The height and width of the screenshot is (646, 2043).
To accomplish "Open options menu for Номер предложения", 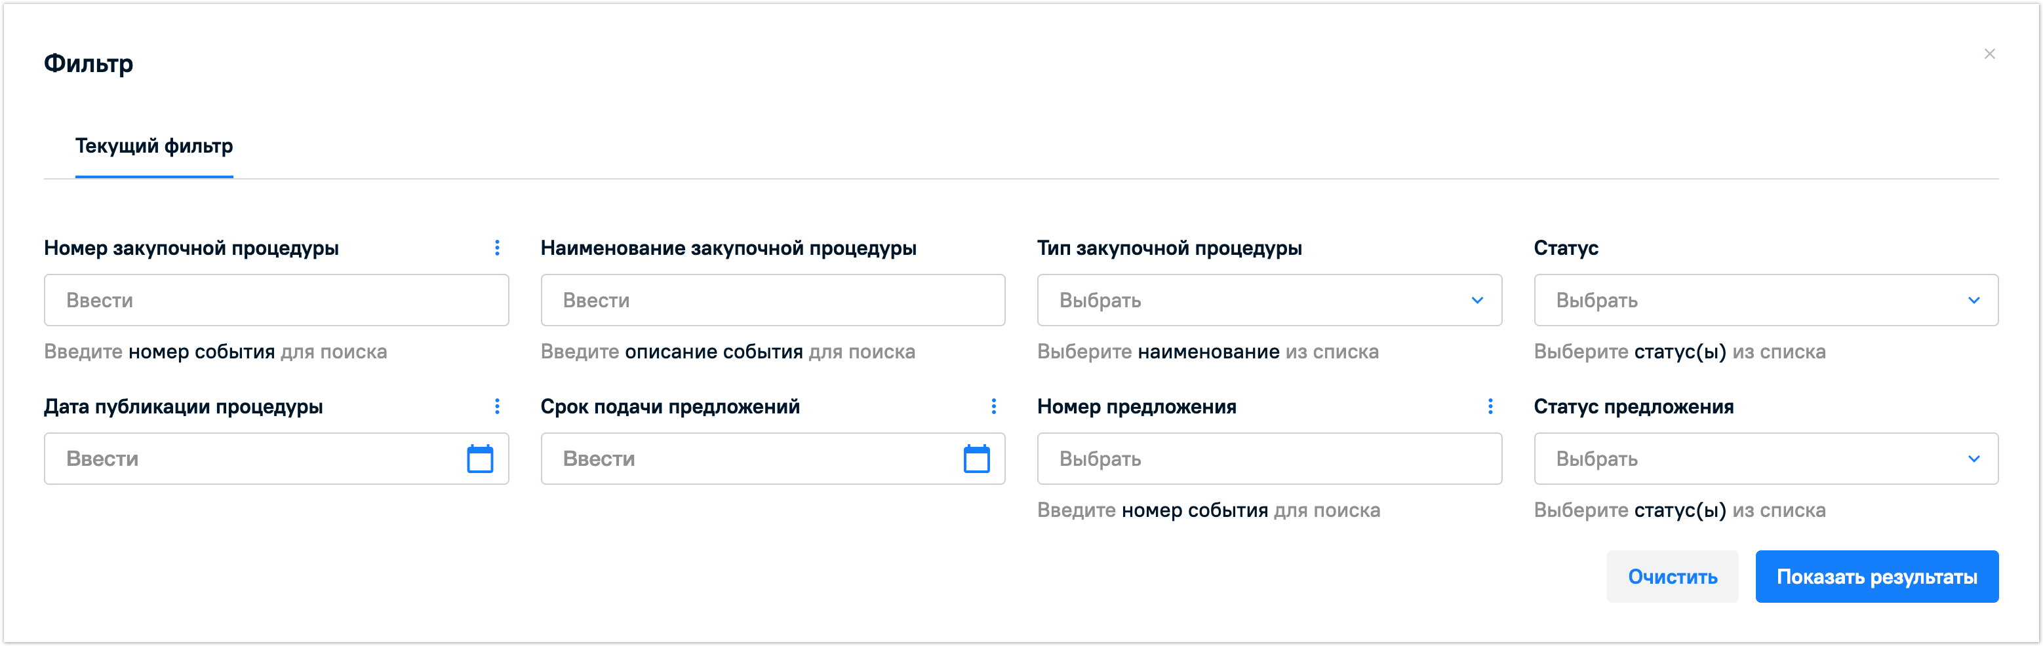I will 1490,407.
